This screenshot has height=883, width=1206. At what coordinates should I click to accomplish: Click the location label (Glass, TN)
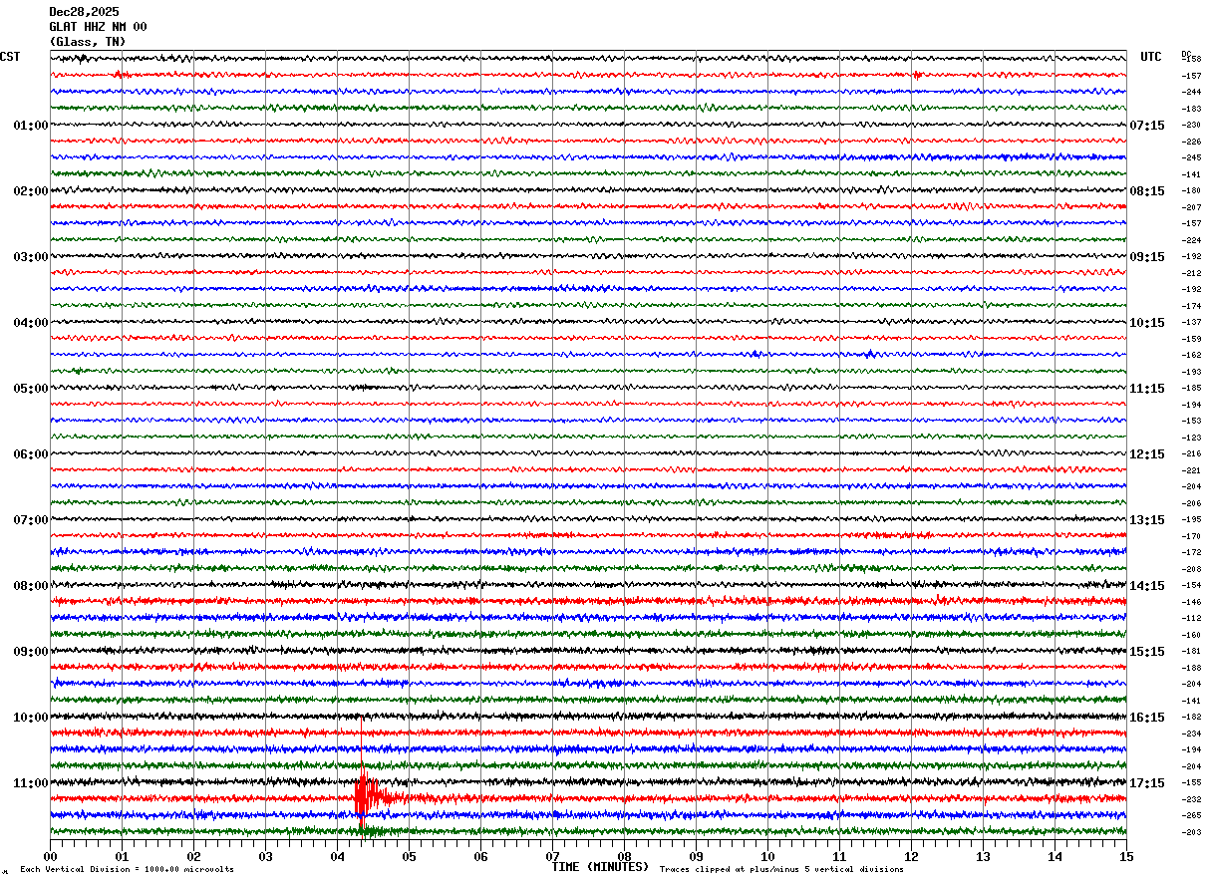[88, 42]
